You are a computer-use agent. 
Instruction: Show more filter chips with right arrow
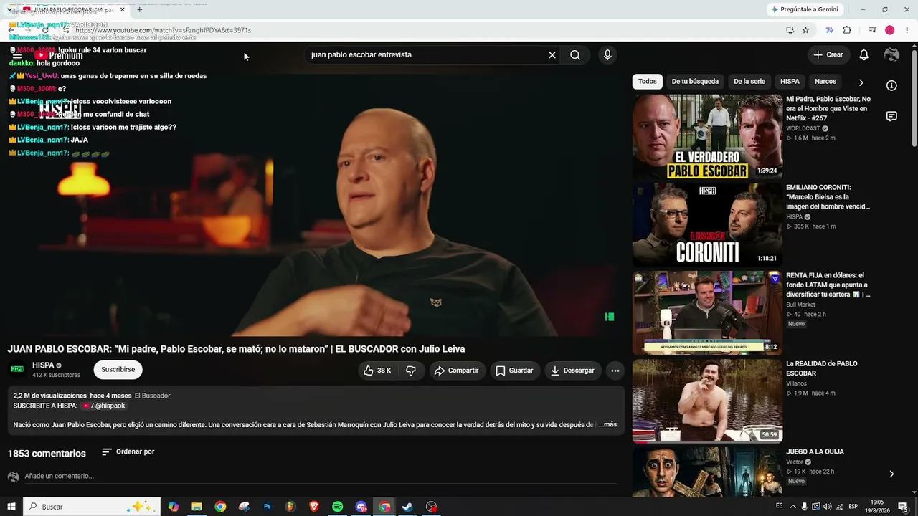tap(861, 82)
